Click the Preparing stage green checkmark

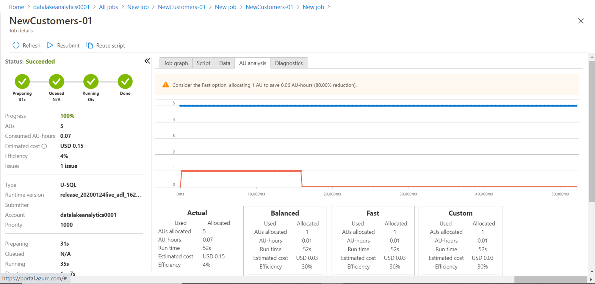point(22,81)
